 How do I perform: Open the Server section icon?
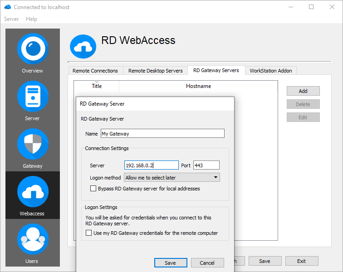click(33, 96)
